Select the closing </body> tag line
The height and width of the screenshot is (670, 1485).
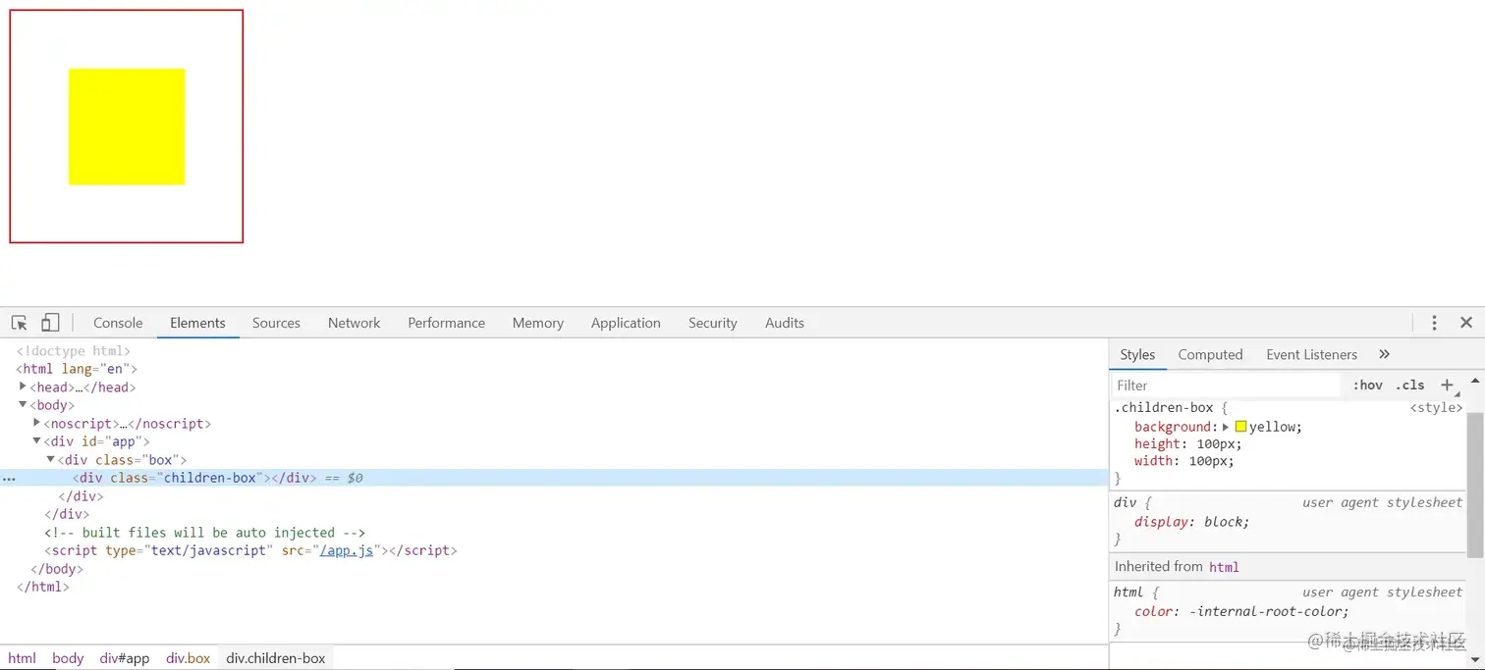57,569
